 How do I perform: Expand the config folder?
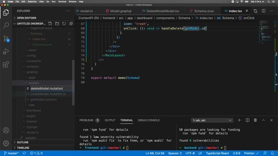tap(31, 55)
